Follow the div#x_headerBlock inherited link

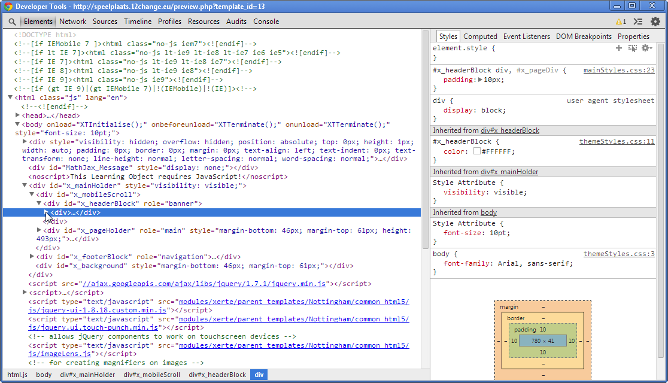[510, 131]
